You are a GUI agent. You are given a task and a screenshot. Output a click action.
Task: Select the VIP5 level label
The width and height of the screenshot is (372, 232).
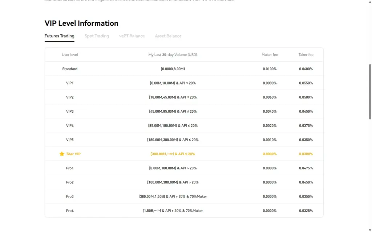pos(70,140)
